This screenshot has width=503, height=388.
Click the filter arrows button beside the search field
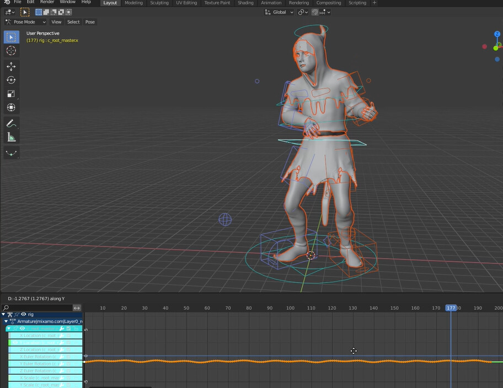click(77, 308)
